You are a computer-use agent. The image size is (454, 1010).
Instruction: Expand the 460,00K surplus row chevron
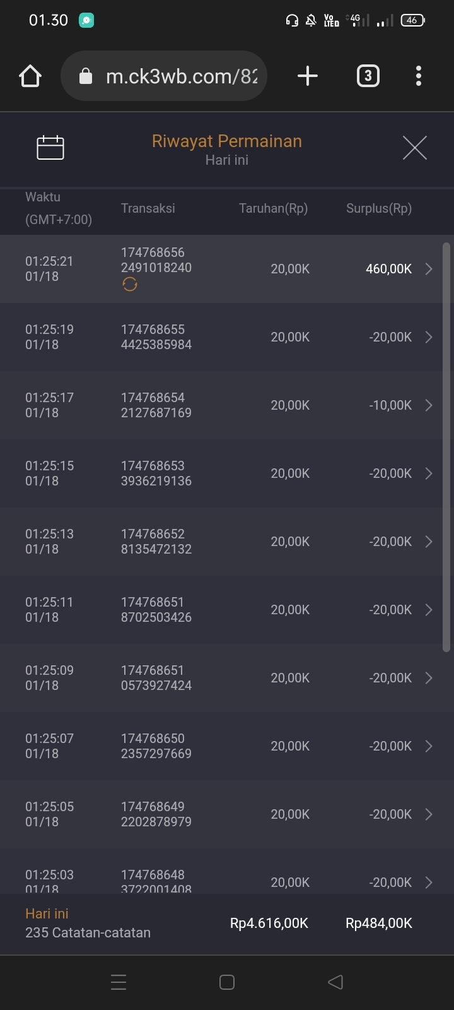(x=429, y=269)
